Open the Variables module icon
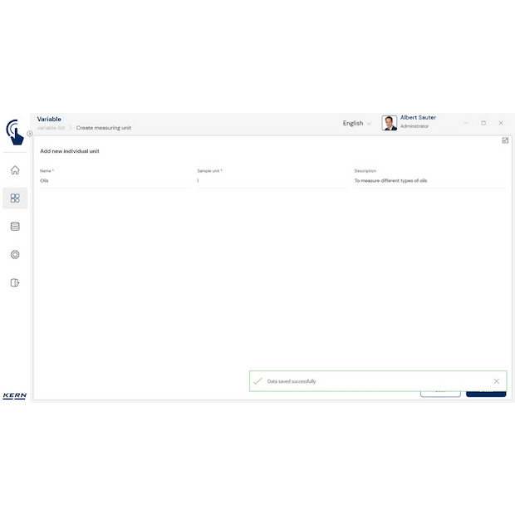Viewport: 515px width, 515px height. click(15, 199)
